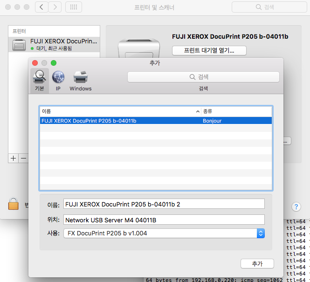Open help with the question mark button

tap(296, 206)
